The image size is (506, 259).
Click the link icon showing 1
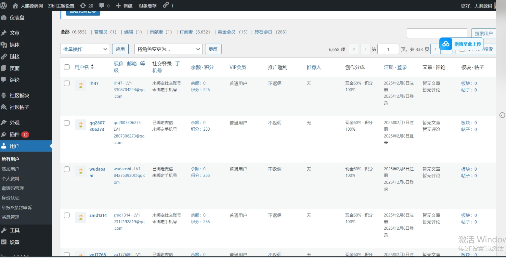[168, 5]
